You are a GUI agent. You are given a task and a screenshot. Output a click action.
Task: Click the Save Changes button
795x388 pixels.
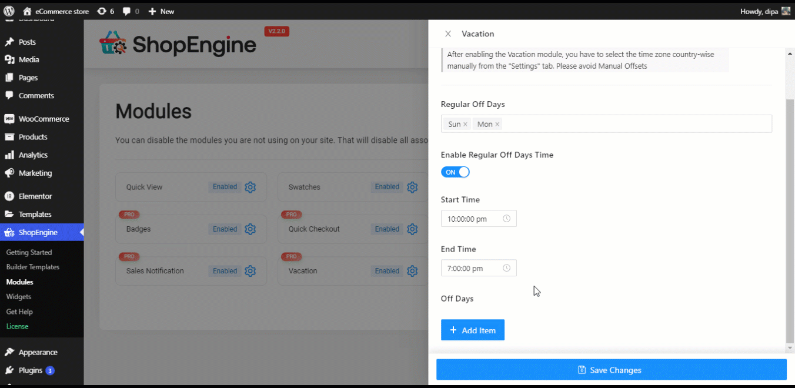tap(612, 370)
